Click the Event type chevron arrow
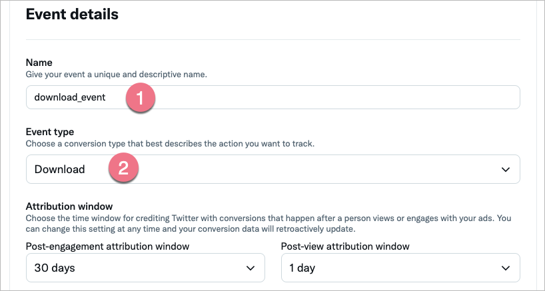Viewport: 545px width, 291px height. pyautogui.click(x=505, y=170)
